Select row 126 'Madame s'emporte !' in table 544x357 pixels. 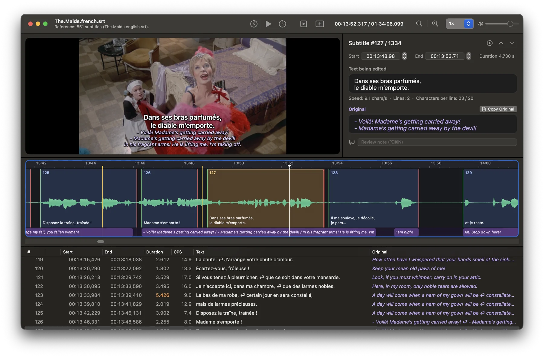[x=272, y=322]
